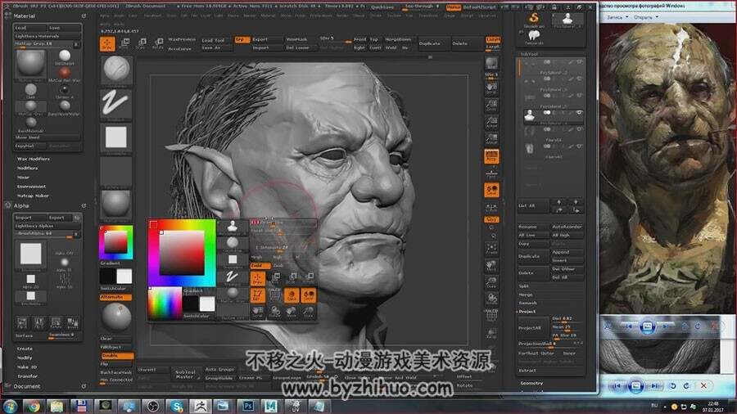Select the orange Draw mode button

[x=107, y=43]
